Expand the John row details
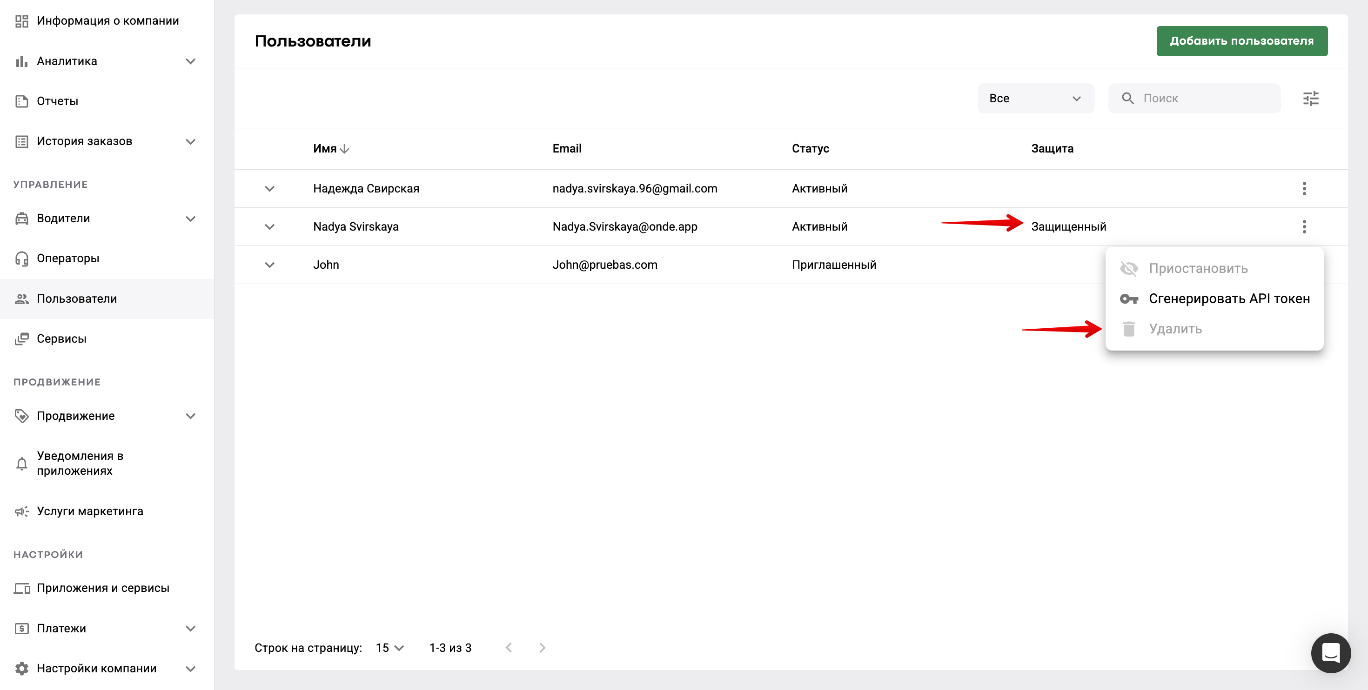 click(269, 265)
